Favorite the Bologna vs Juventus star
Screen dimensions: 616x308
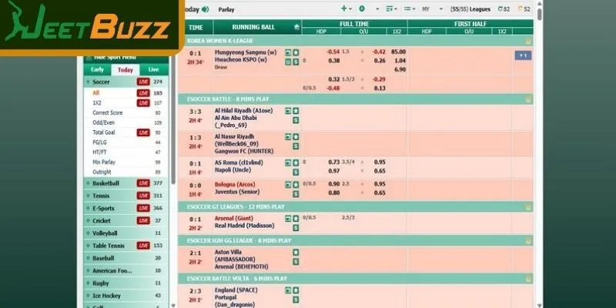click(x=296, y=185)
